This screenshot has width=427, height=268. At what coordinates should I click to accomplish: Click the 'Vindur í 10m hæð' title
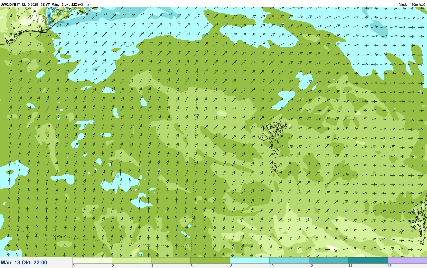(x=412, y=4)
